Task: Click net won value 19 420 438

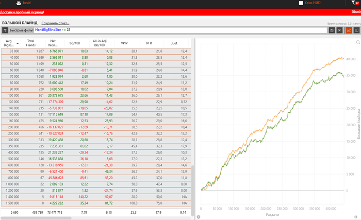Action: (56, 140)
